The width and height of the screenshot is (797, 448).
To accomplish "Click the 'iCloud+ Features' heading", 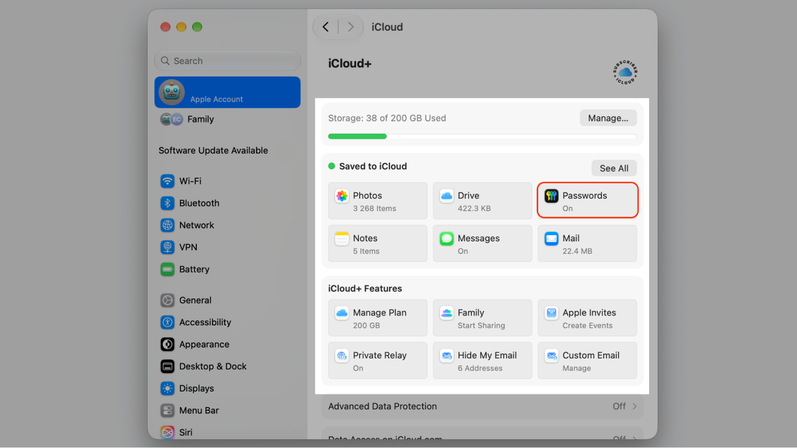I will tap(365, 289).
